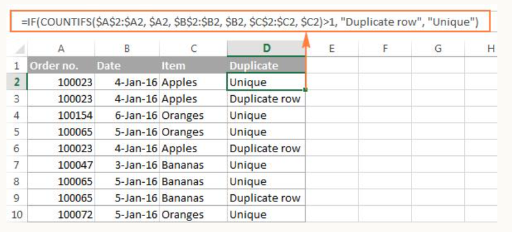512x232 pixels.
Task: Click the select-all corner triangle
Action: click(20, 49)
